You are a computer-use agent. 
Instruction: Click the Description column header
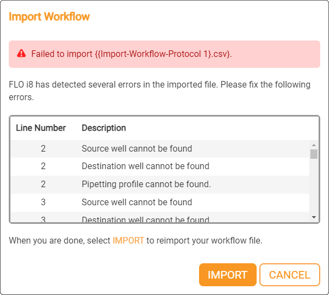pyautogui.click(x=104, y=128)
